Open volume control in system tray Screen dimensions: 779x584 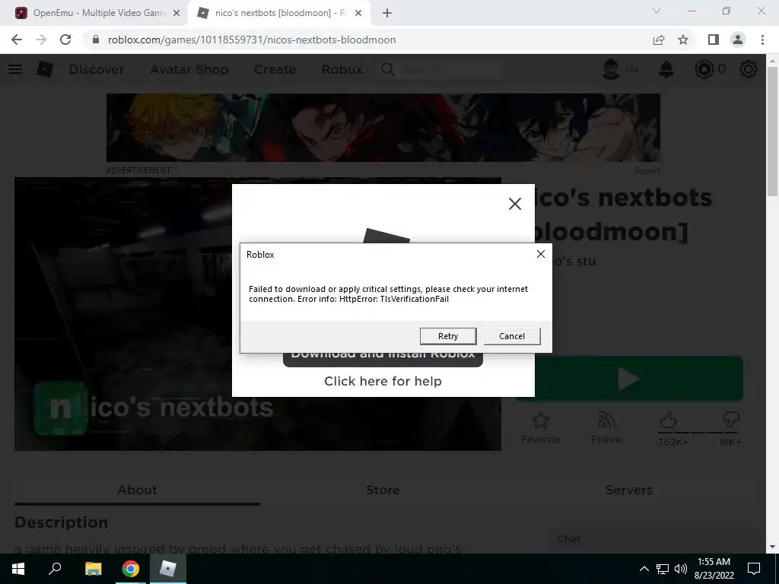pos(681,569)
